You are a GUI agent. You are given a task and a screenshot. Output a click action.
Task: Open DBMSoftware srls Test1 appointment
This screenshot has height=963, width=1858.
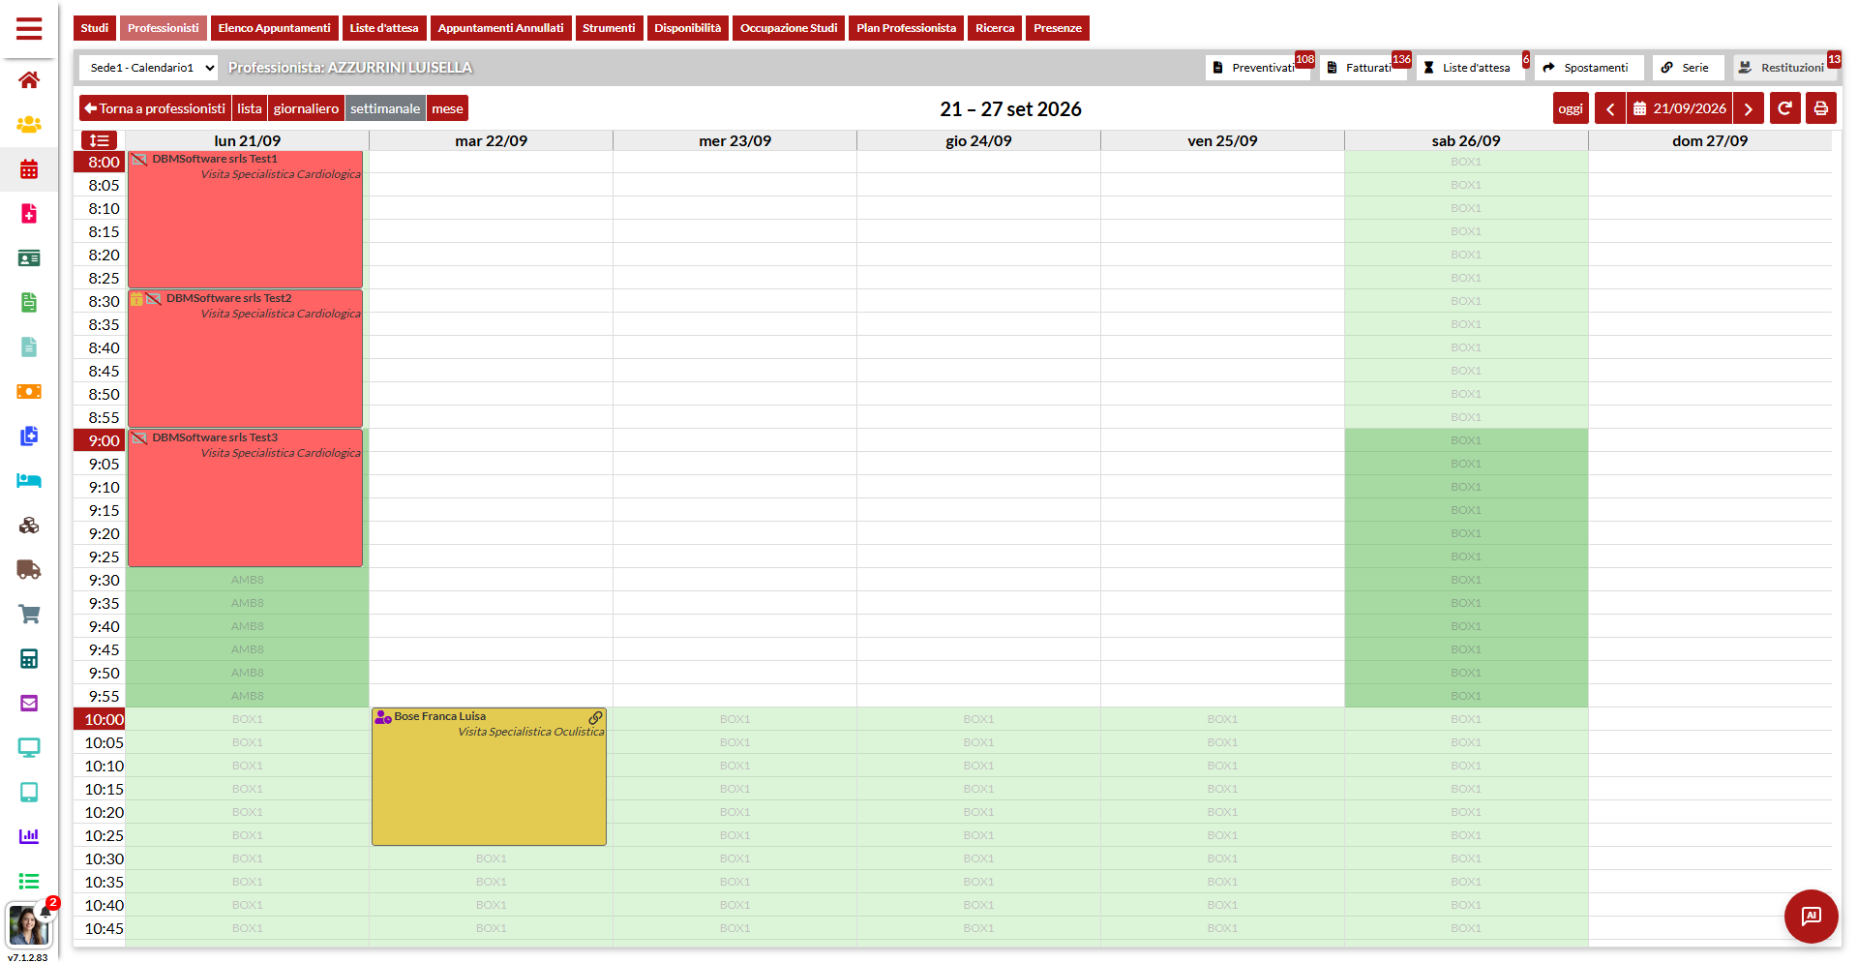point(245,220)
